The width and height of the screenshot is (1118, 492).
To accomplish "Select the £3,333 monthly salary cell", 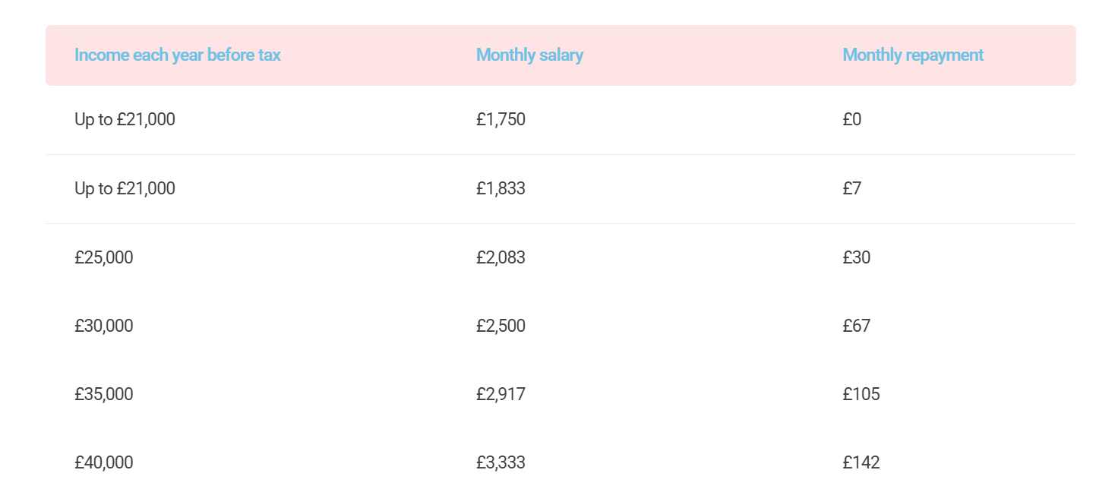I will 501,462.
